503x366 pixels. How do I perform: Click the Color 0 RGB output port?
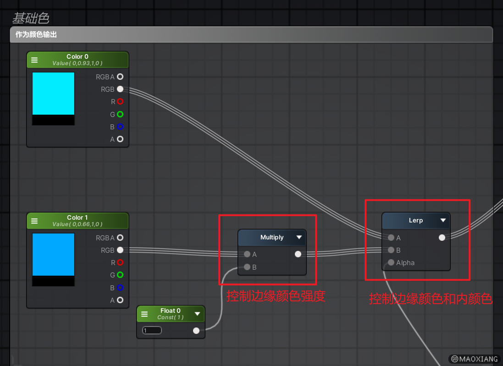120,89
